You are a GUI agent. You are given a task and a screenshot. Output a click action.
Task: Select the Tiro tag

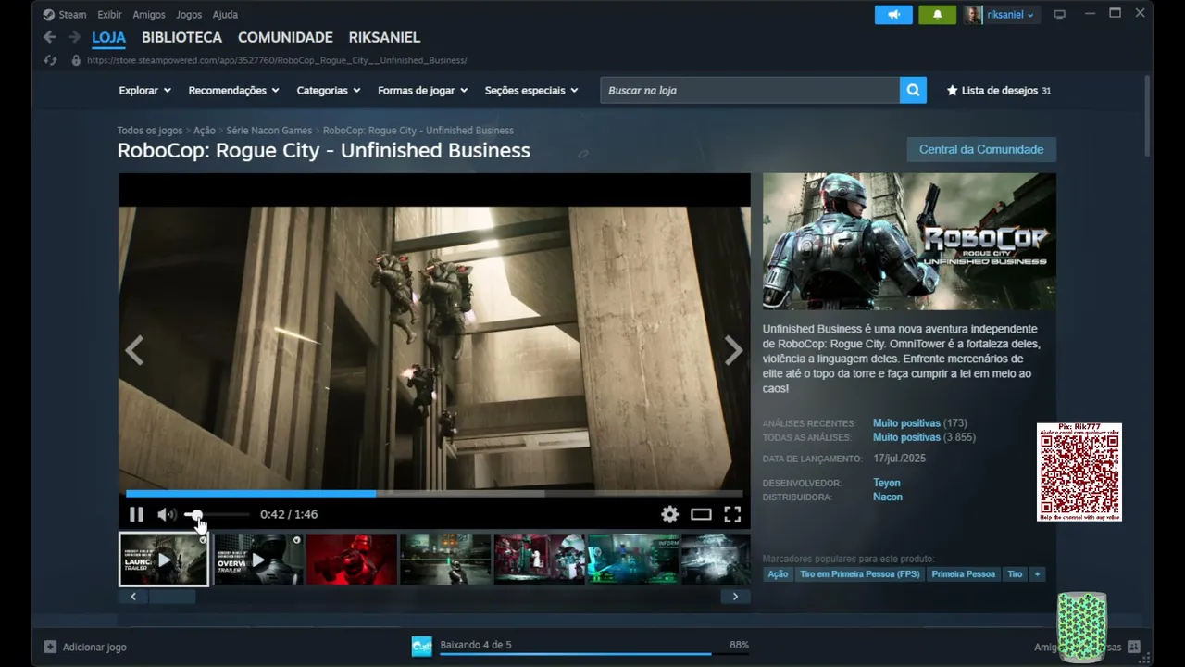1015,574
